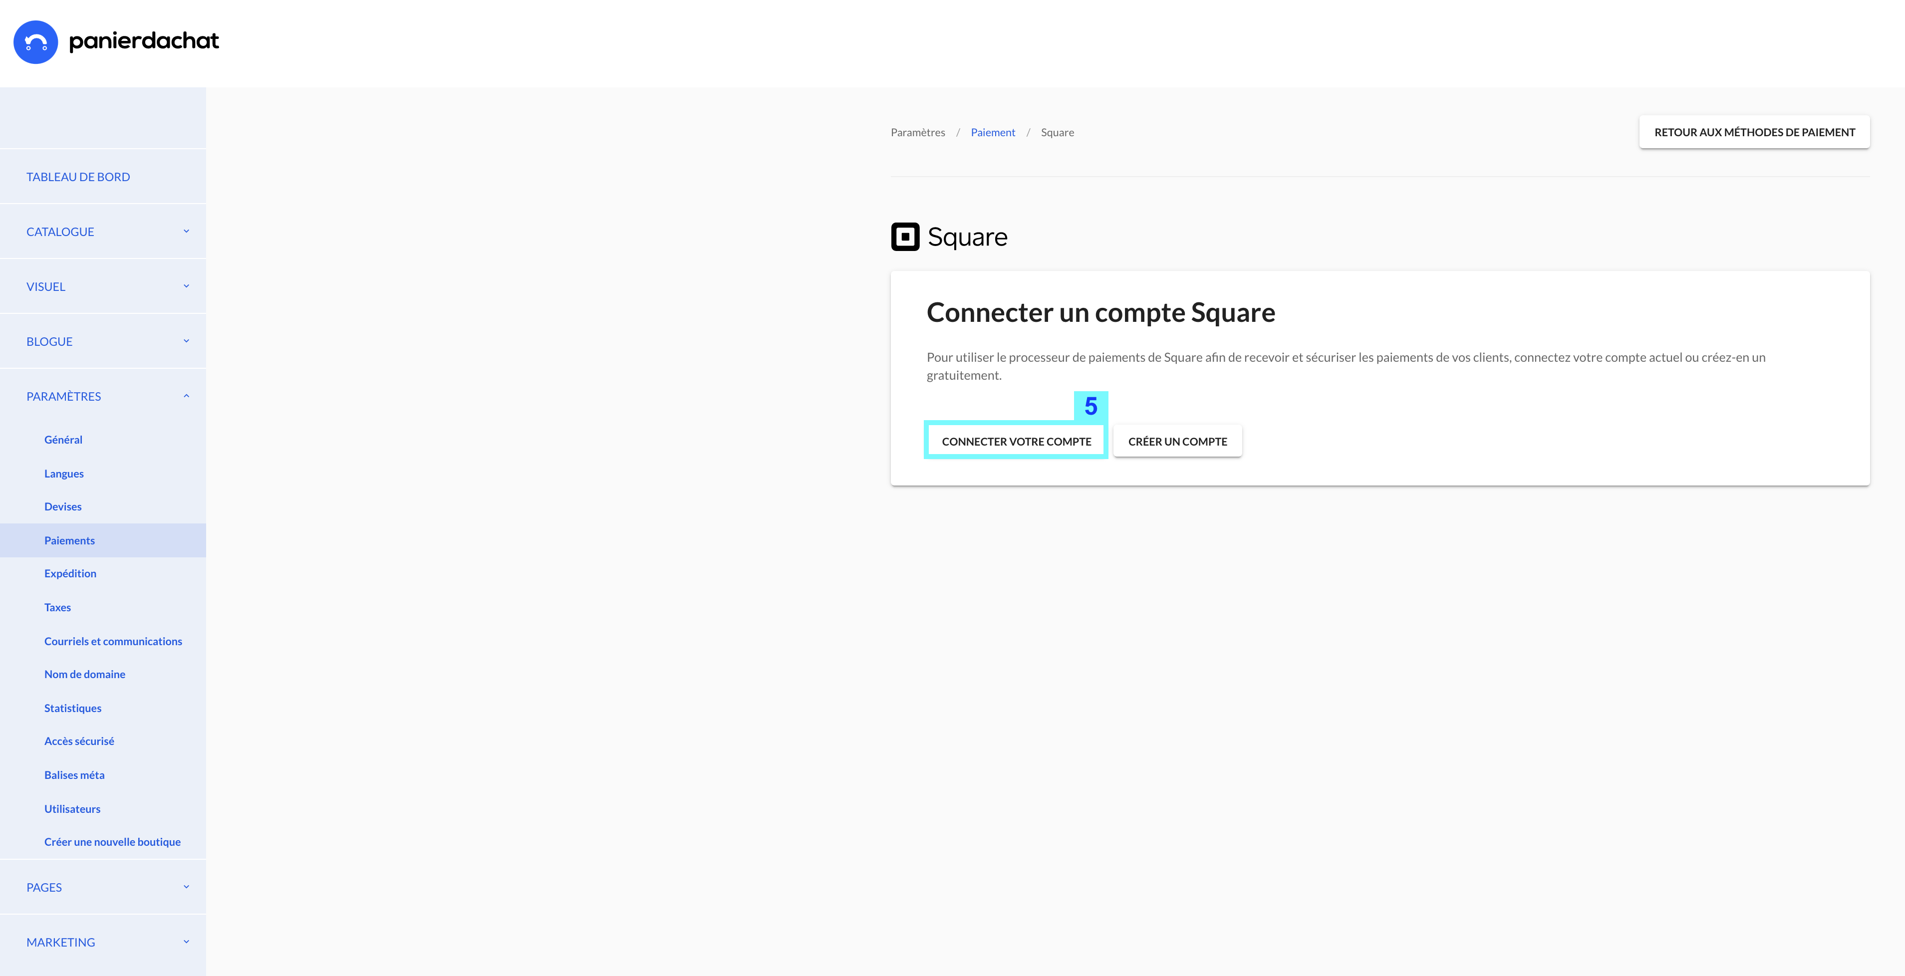Viewport: 1905px width, 976px height.
Task: Open Statistiques settings
Action: tap(73, 709)
